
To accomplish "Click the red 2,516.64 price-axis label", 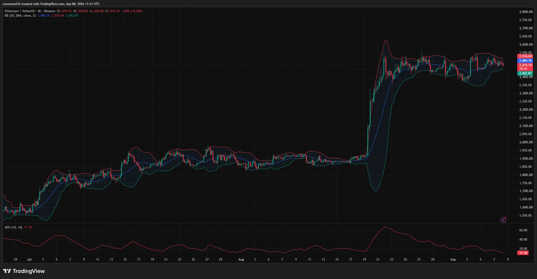I will (525, 56).
